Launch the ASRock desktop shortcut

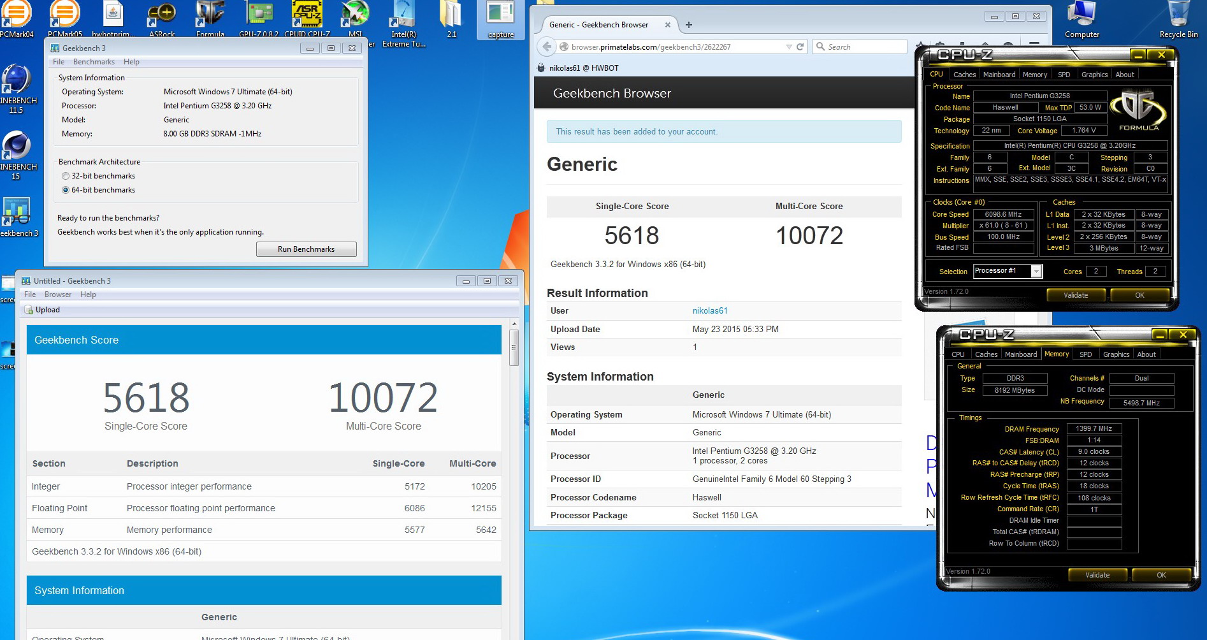(162, 19)
